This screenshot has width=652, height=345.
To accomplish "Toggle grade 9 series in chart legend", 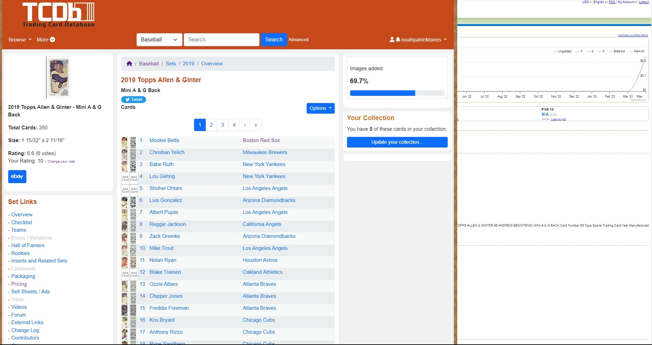I will (x=601, y=51).
